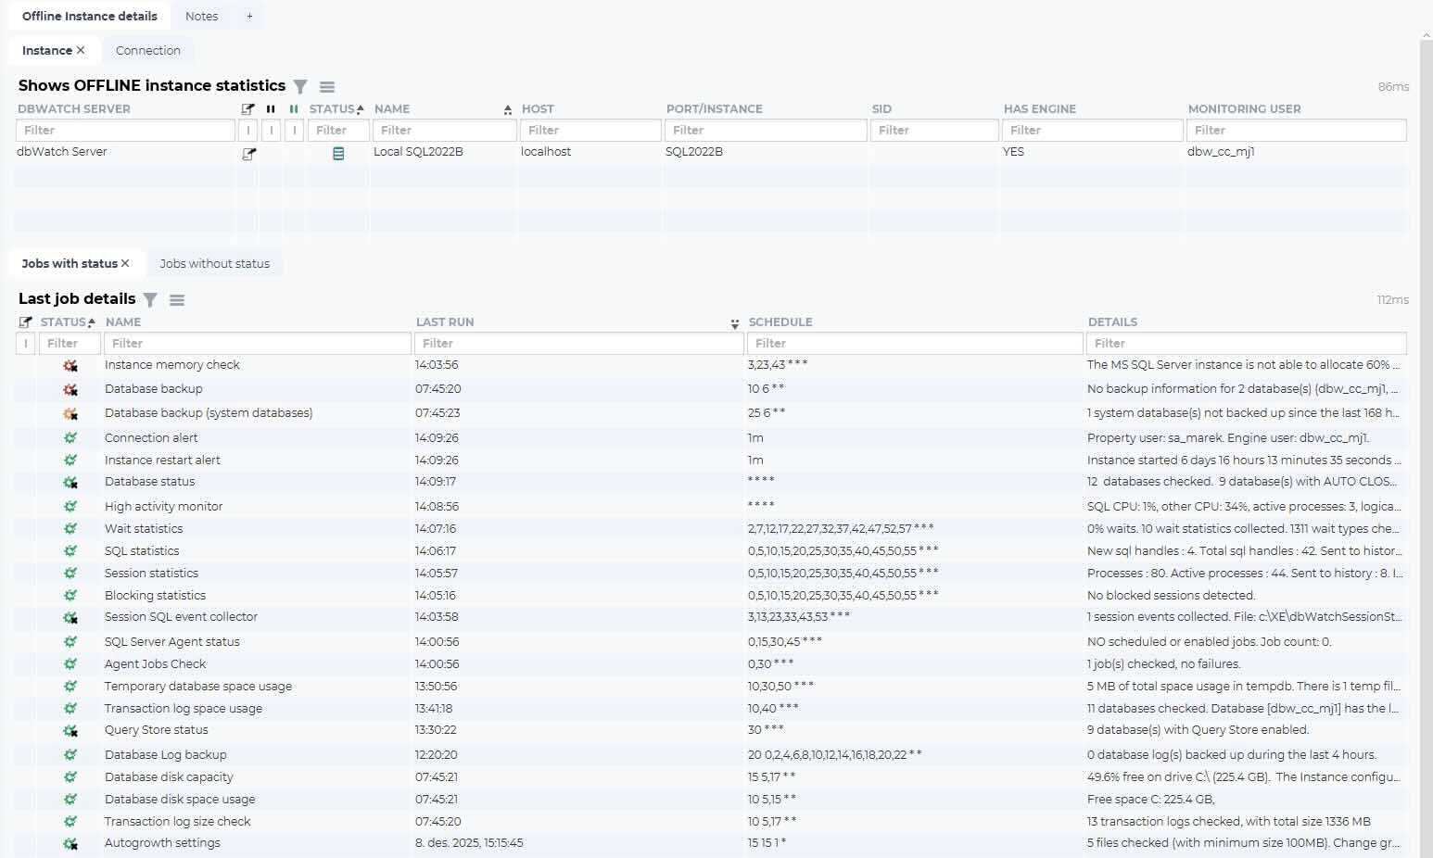Open hamburger menu beside Last job details
The image size is (1433, 858).
177,299
